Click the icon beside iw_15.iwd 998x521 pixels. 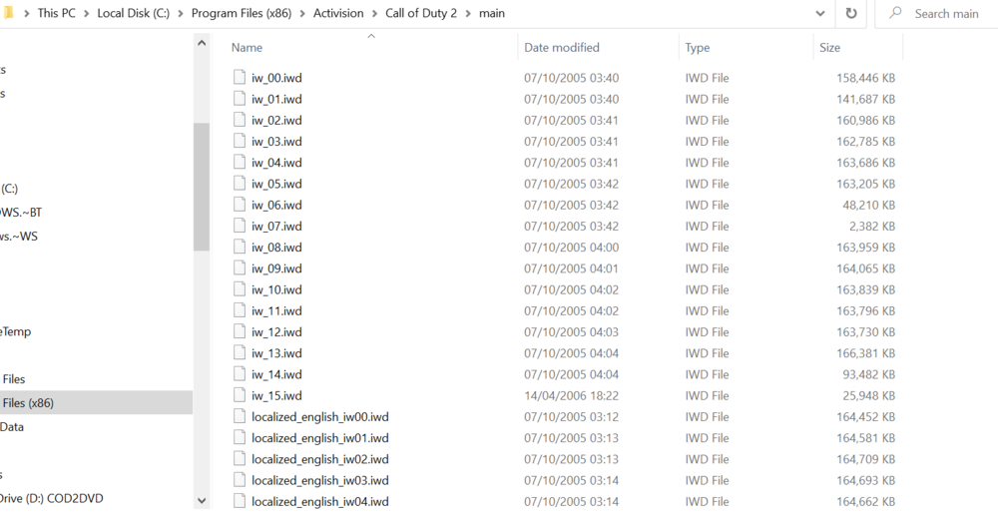(x=239, y=395)
